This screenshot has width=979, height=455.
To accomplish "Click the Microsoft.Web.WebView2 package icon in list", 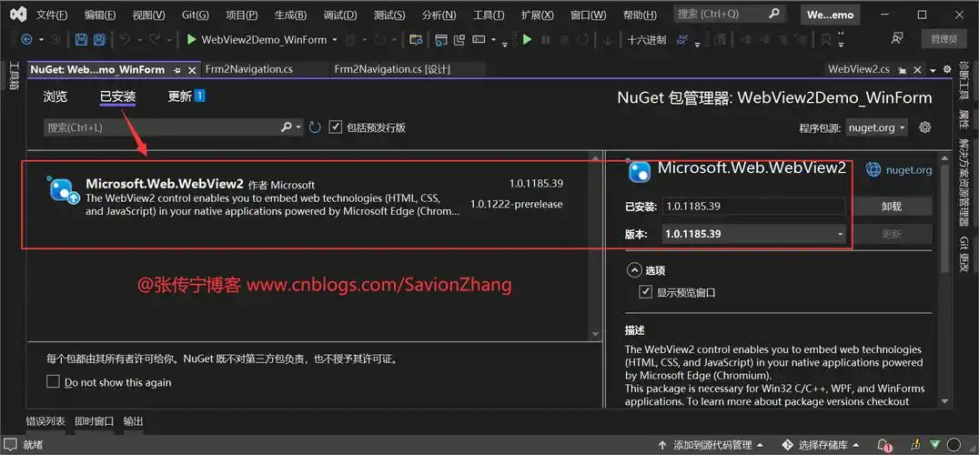I will (x=64, y=190).
